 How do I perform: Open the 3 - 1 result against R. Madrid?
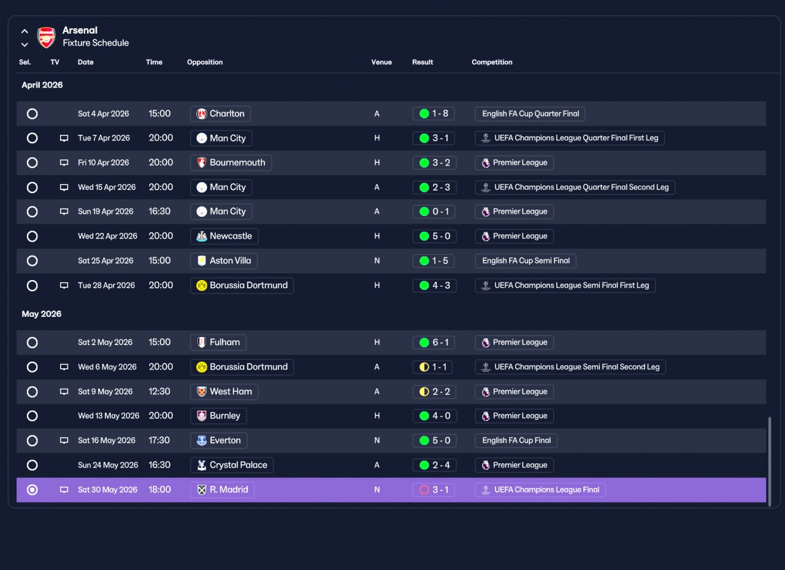[434, 490]
